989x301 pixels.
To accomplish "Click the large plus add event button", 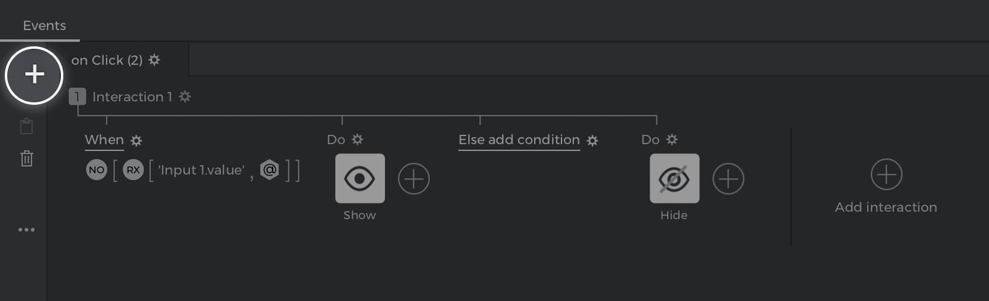I will click(34, 75).
